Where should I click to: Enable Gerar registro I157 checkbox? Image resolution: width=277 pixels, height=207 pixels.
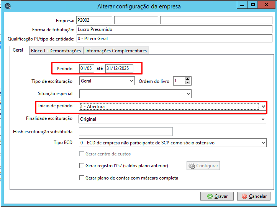coord(82,166)
